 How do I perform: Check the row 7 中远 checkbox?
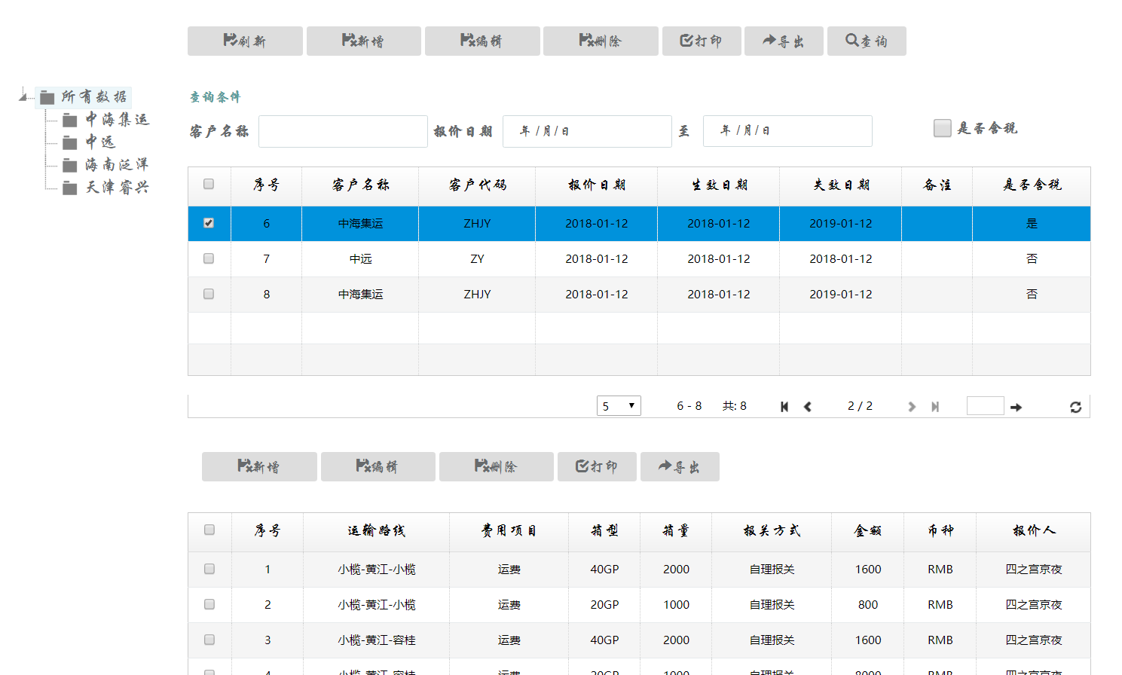(209, 258)
